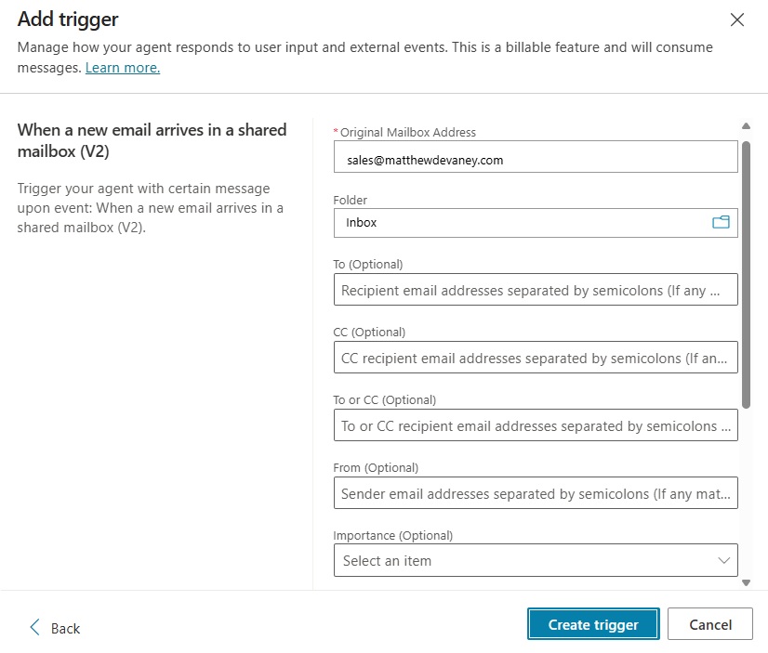Click the Add trigger heading
768x653 pixels.
[68, 19]
